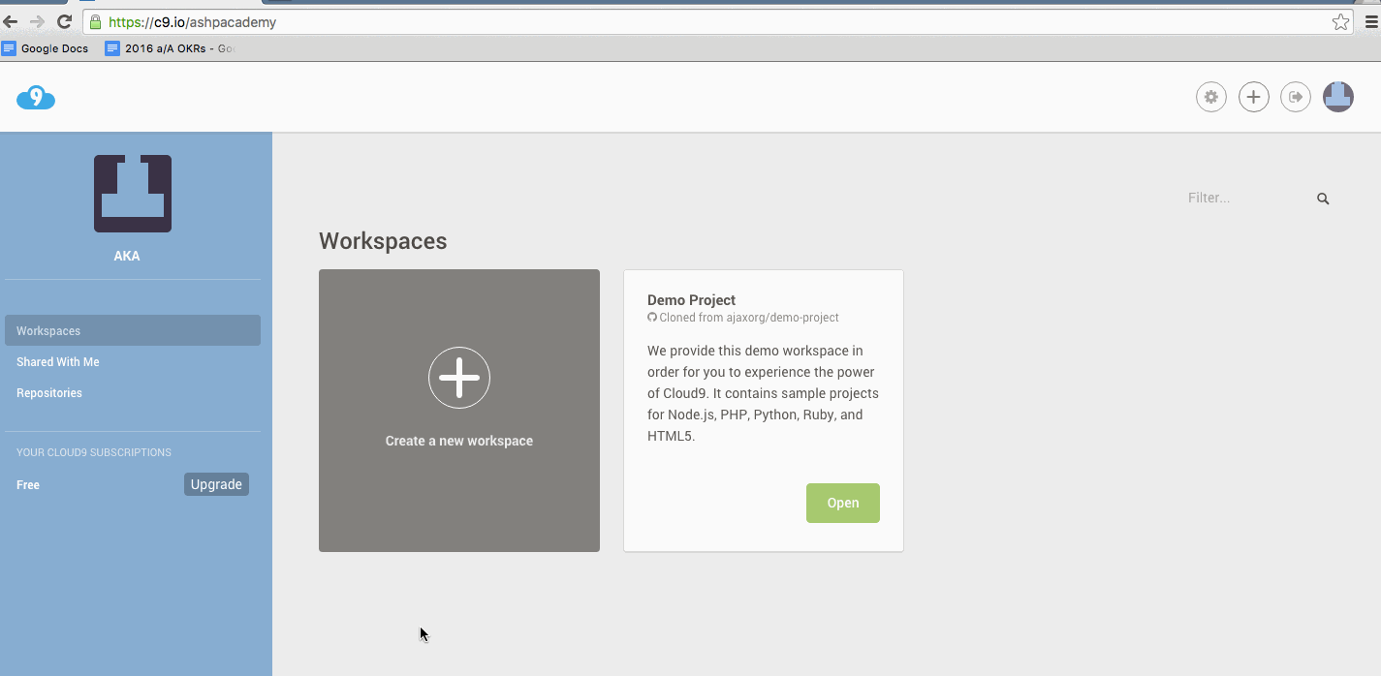Reload the page with refresh icon
Screen dimensions: 1381x676
click(65, 21)
